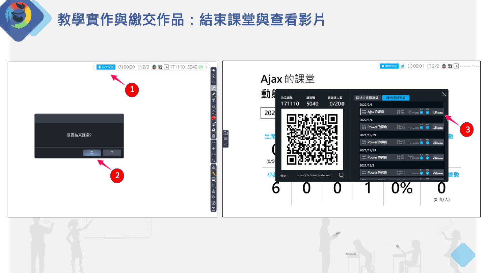The width and height of the screenshot is (486, 273).
Task: Select the Power的課例 row under 2022/1/4
Action: 402,127
